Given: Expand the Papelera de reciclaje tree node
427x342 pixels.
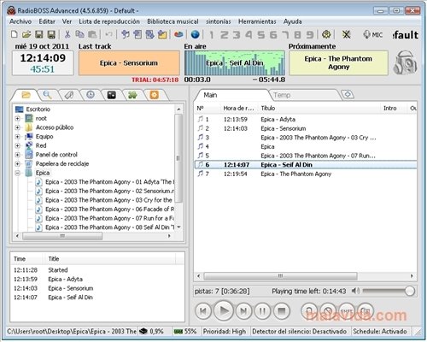Looking at the screenshot, I should pyautogui.click(x=17, y=164).
